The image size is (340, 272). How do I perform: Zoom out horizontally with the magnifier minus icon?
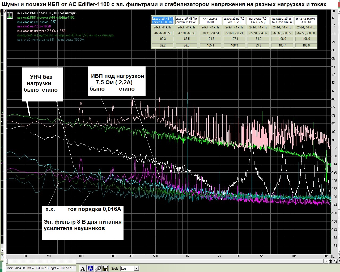[x=335, y=261]
